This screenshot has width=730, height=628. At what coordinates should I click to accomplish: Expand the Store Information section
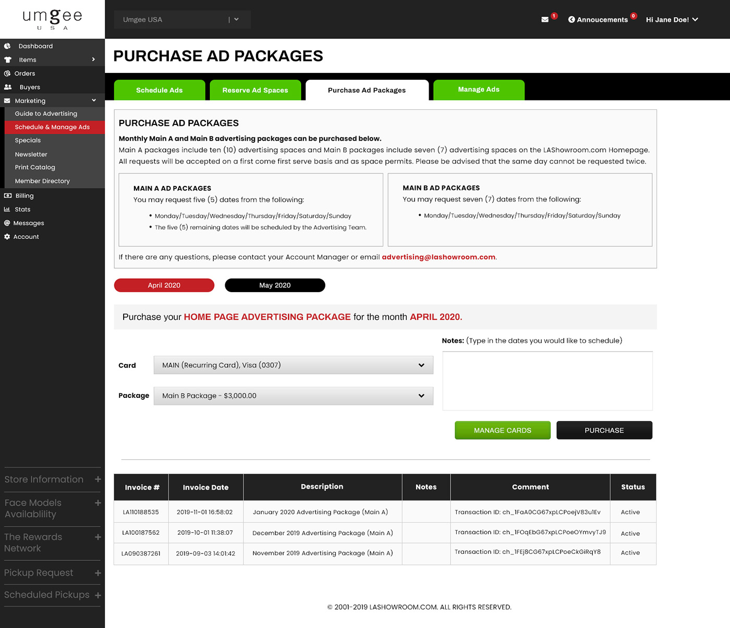(x=98, y=479)
